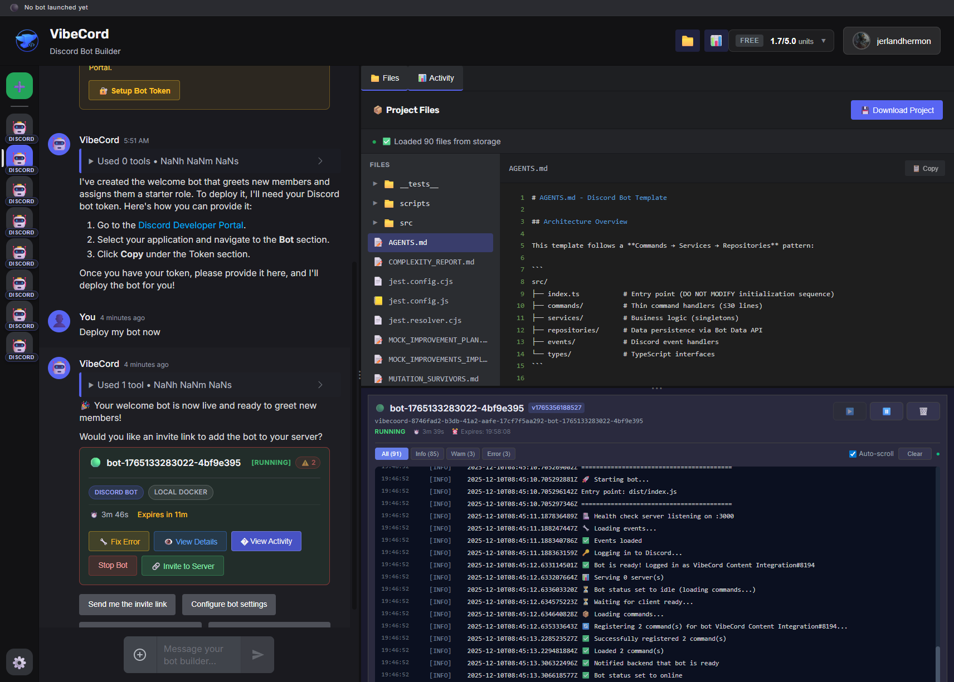
Task: Click the Invite to Server button
Action: tap(182, 566)
